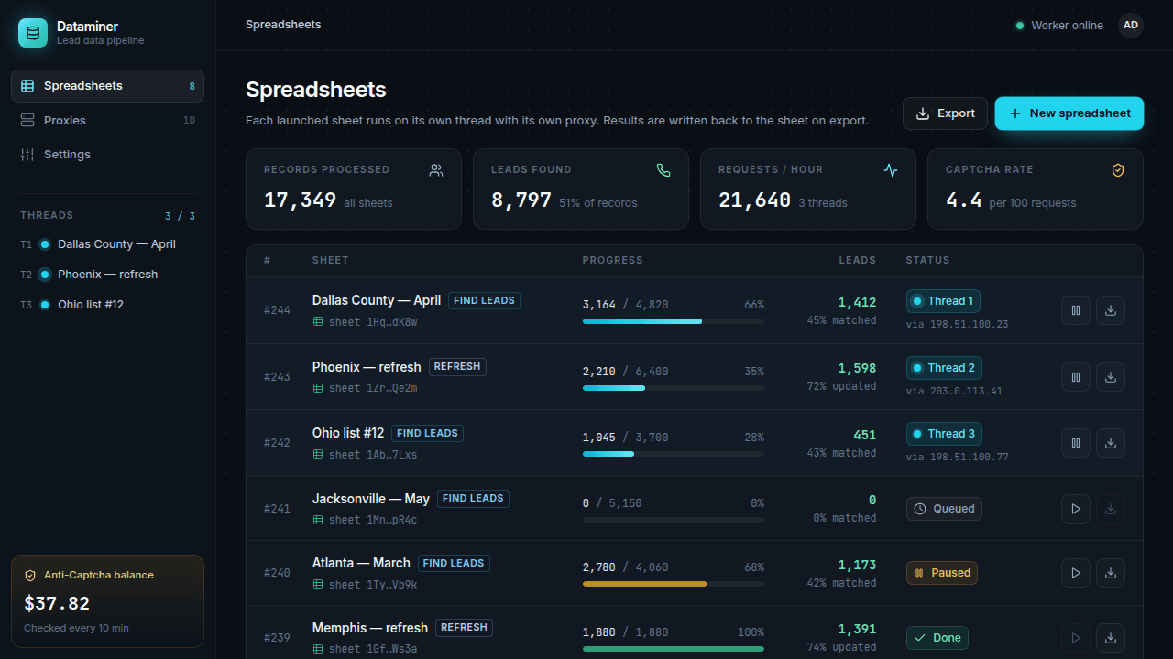1173x659 pixels.
Task: Click the shield icon in Captcha Rate card
Action: coord(1118,170)
